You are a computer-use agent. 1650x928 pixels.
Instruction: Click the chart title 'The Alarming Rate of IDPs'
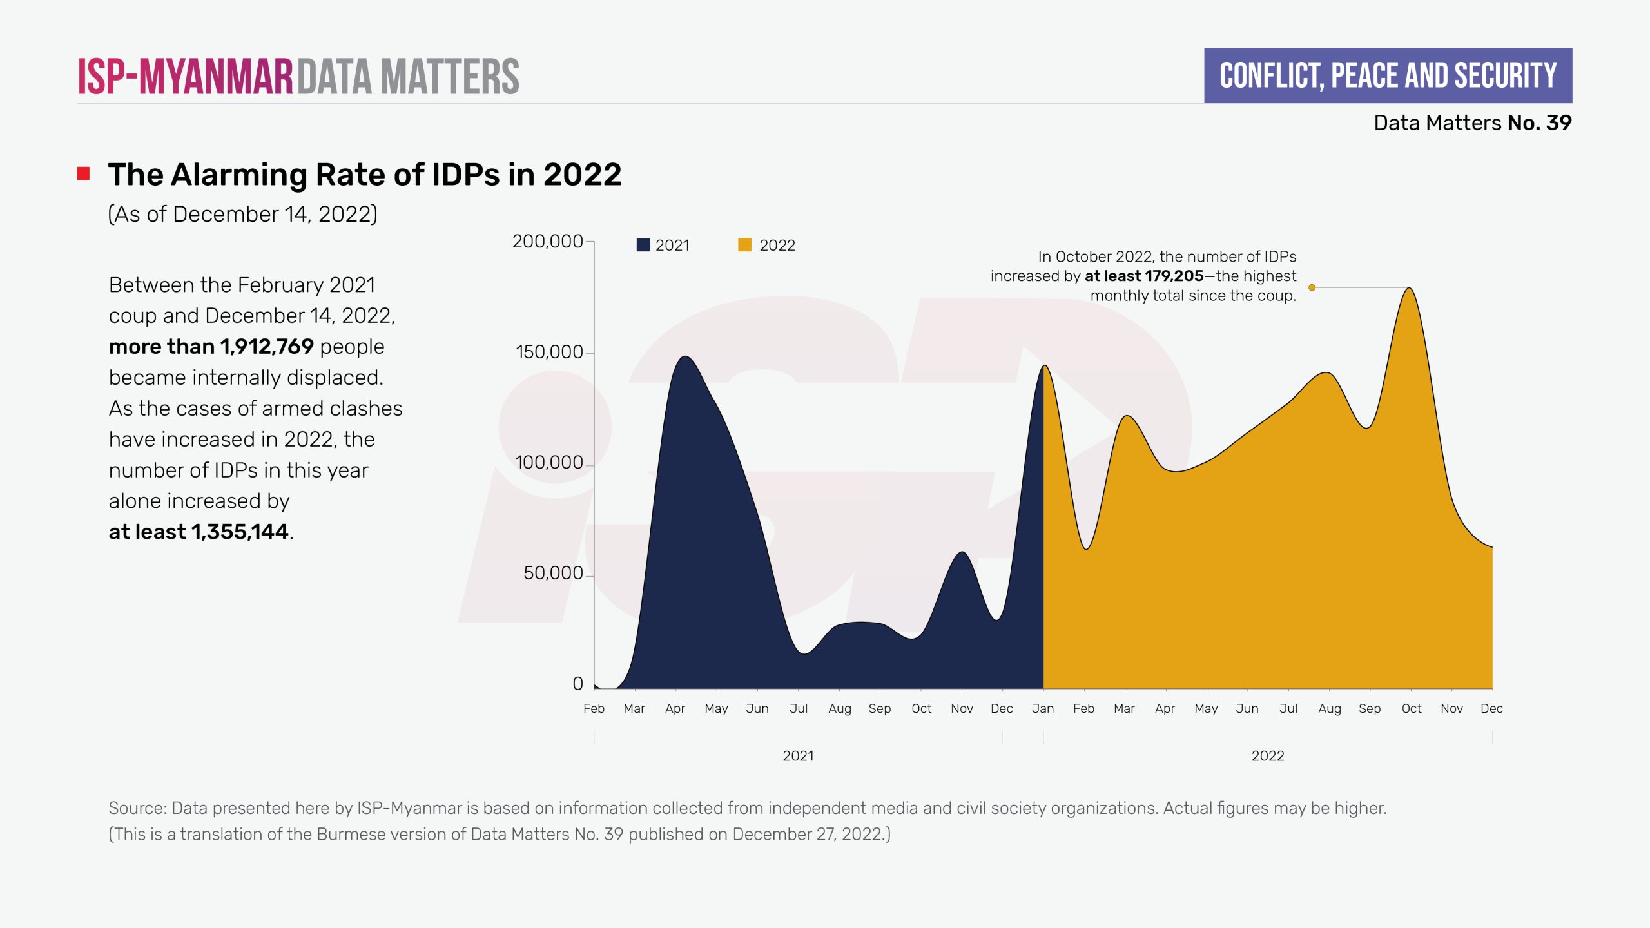point(365,175)
